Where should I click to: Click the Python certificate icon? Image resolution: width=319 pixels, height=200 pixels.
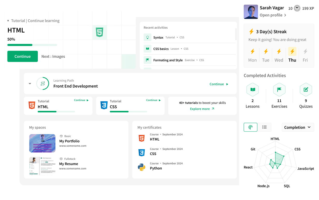tap(141, 167)
